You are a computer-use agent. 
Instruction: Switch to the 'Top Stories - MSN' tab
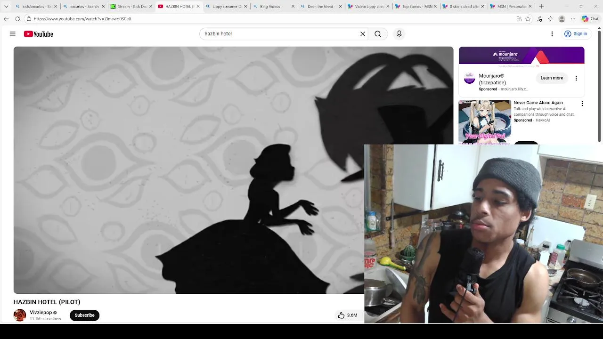(416, 7)
